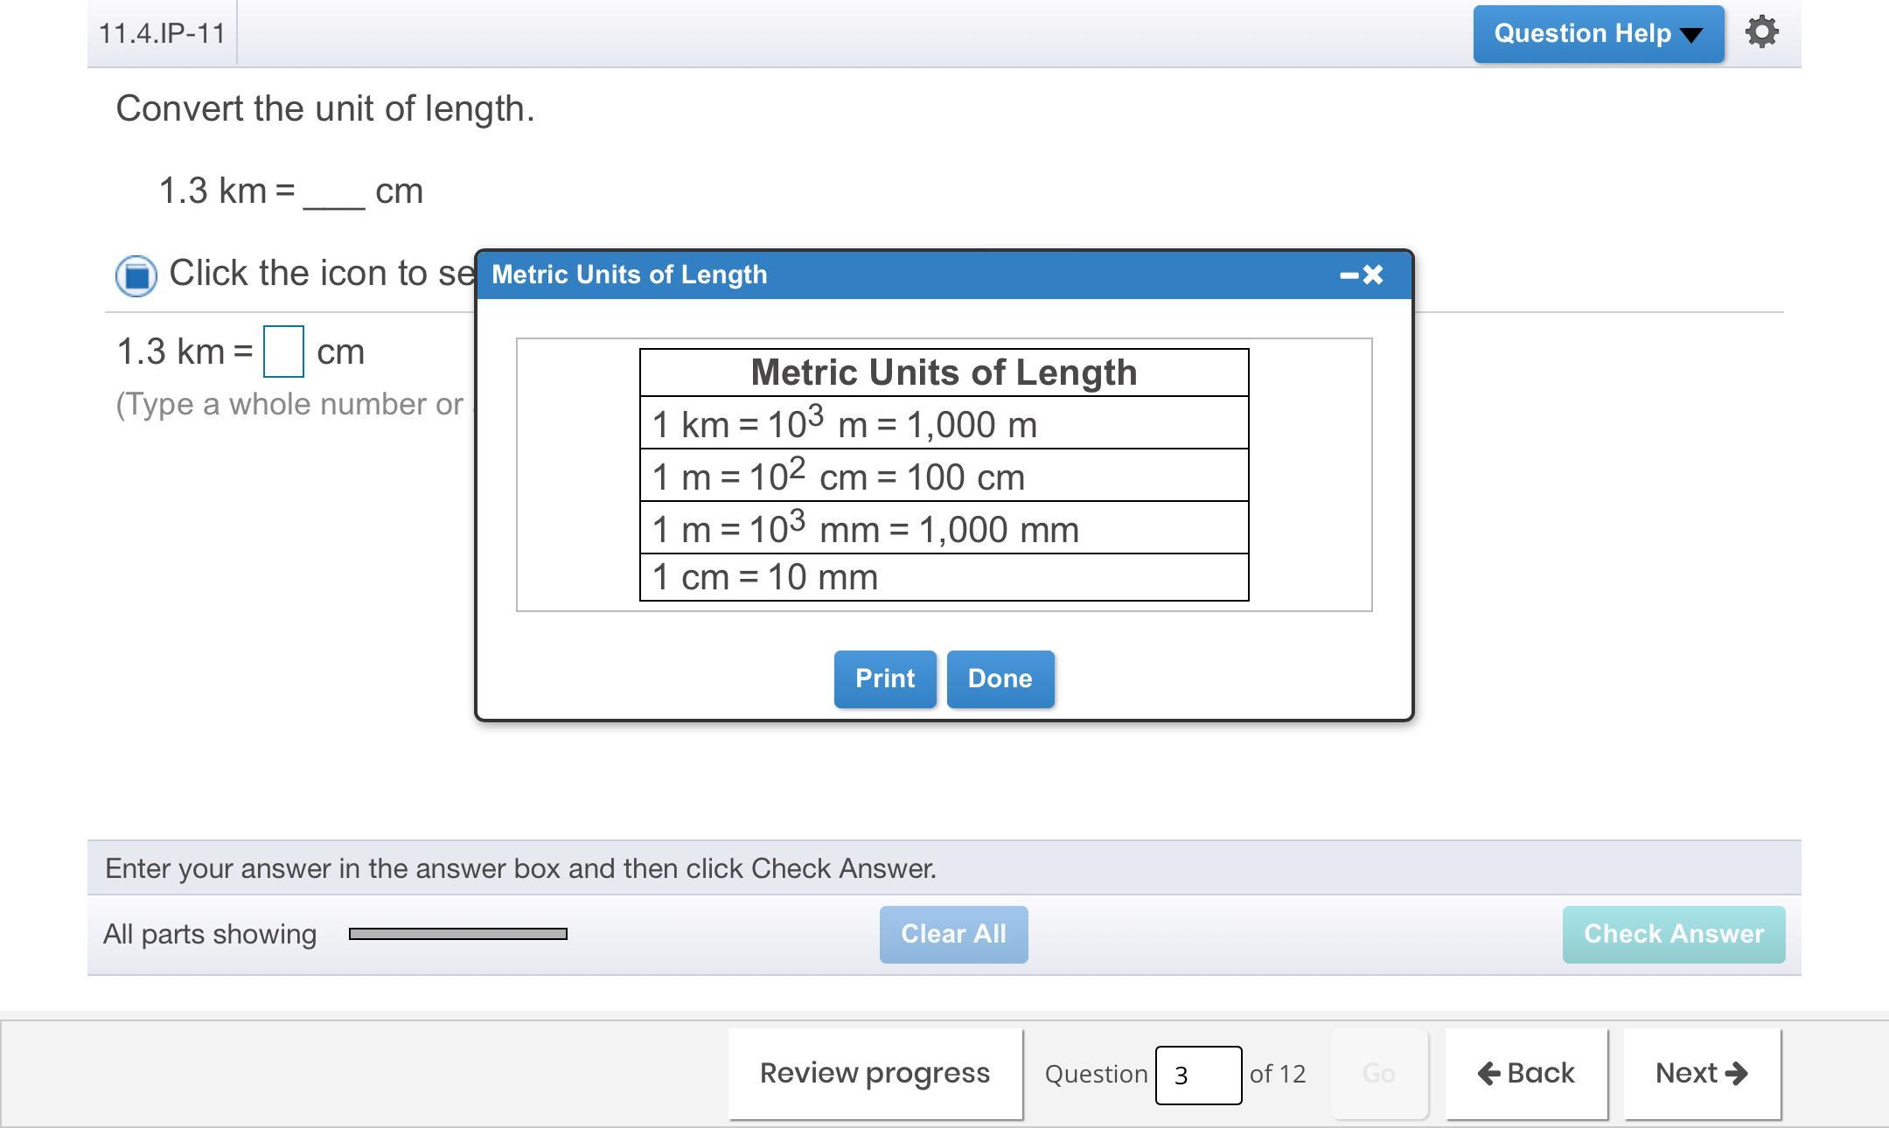
Task: Click the Clear All button
Action: click(953, 934)
